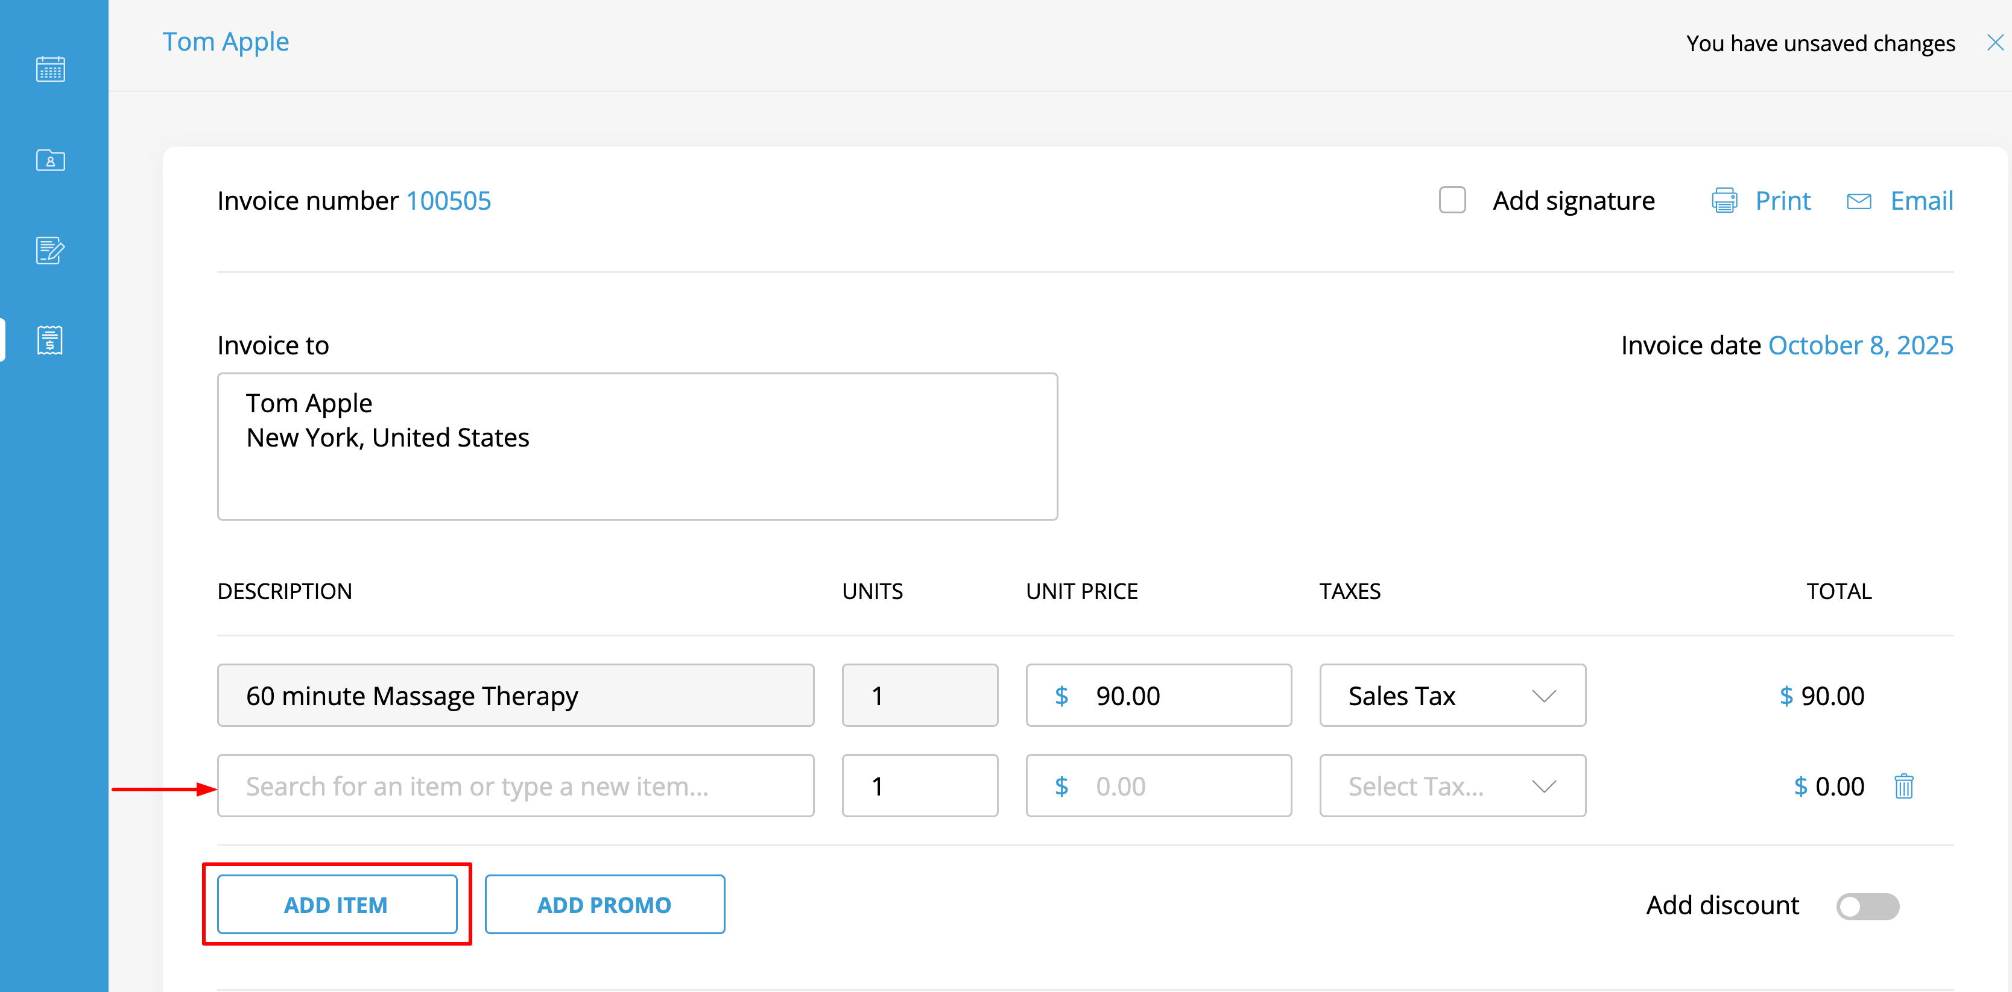Screen dimensions: 2012x992
Task: Click the 90.00 unit price field
Action: click(x=1159, y=695)
